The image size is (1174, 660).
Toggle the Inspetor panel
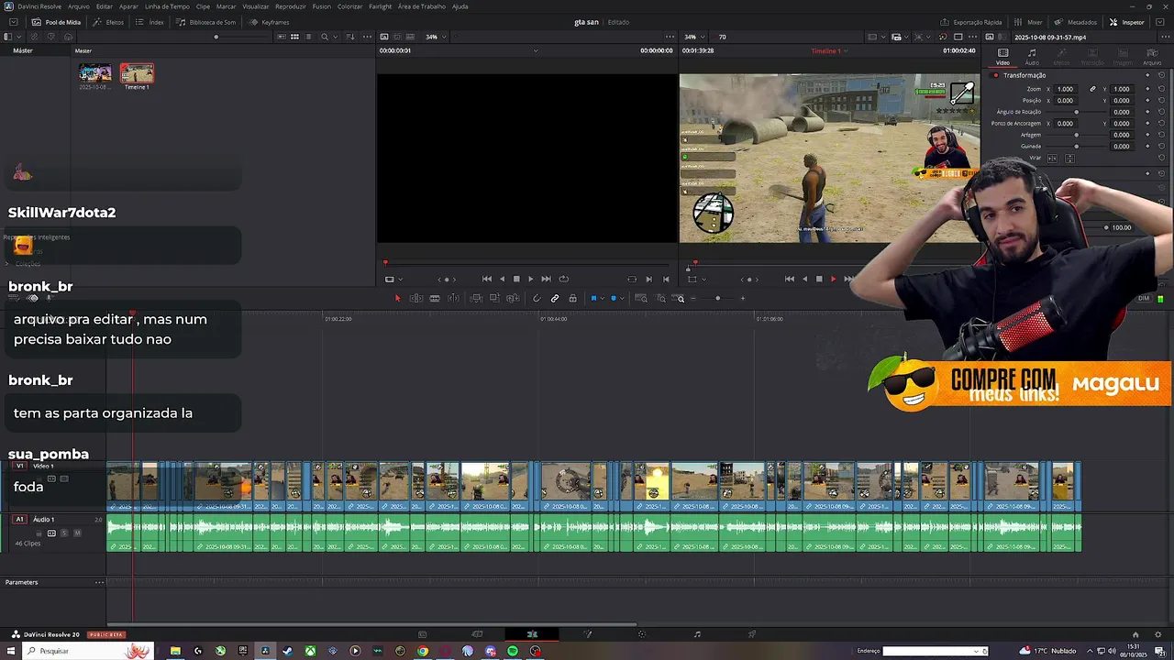tap(1127, 22)
